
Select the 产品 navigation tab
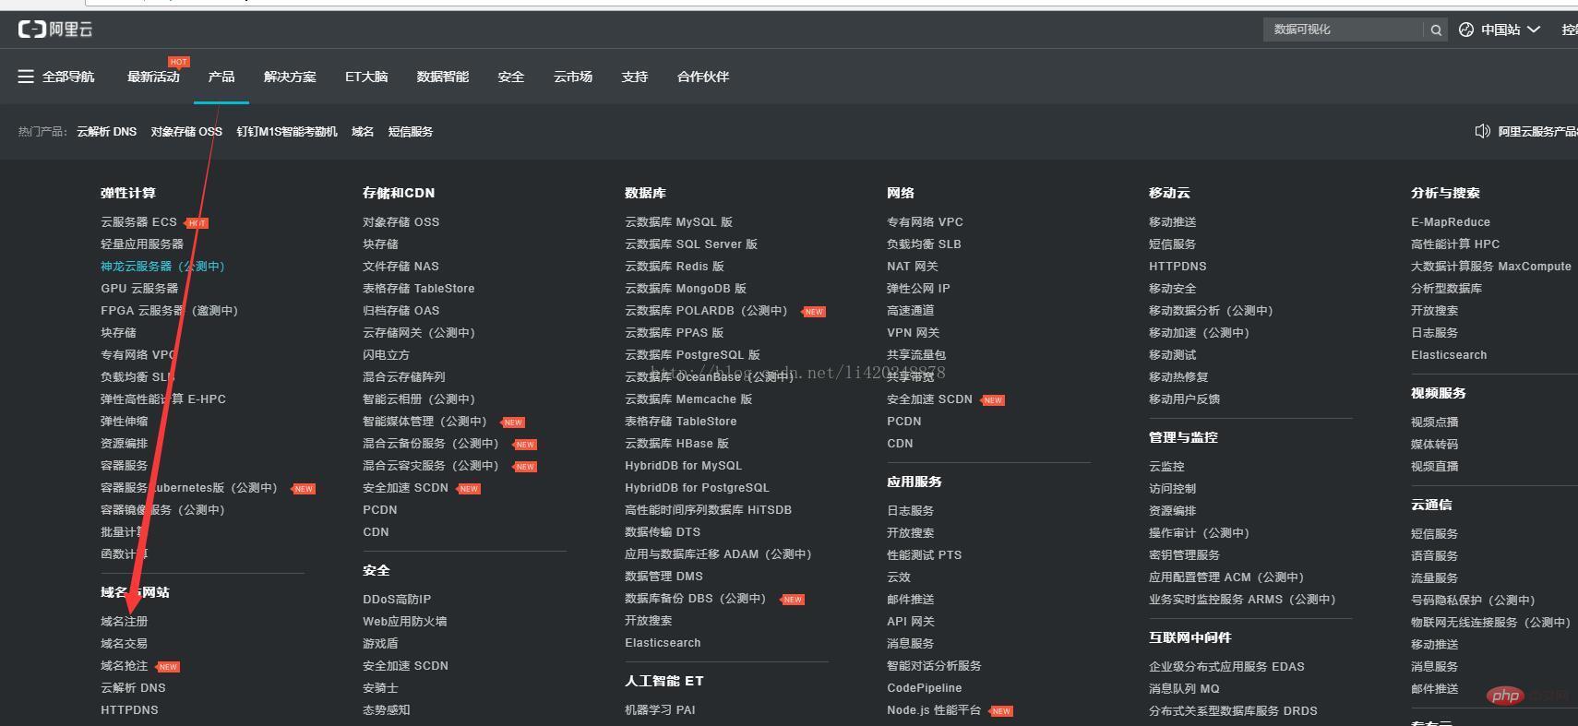pos(221,77)
